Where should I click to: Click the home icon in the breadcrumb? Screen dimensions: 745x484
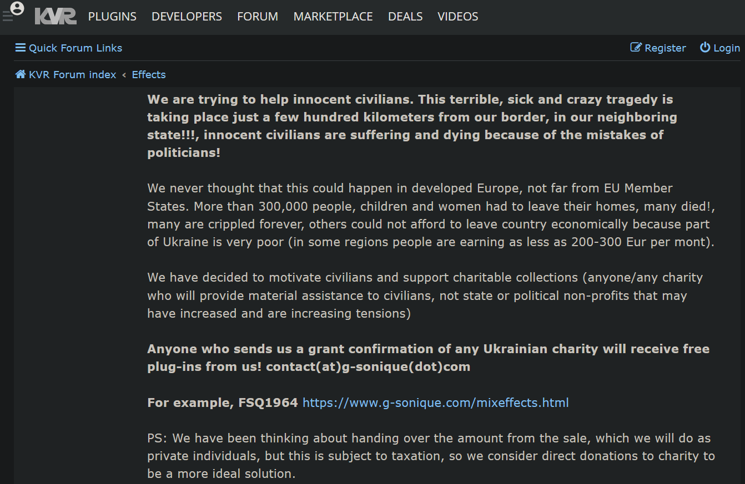coord(21,74)
